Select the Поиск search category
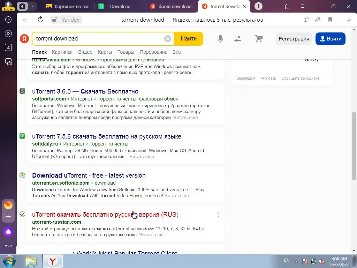Viewport: 357px width, 268px height. coord(39,52)
